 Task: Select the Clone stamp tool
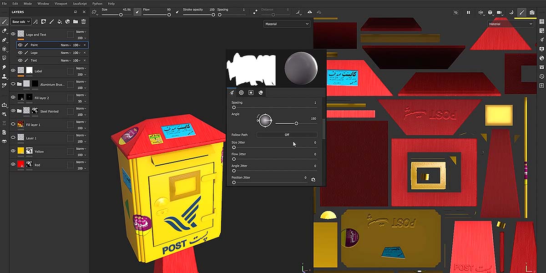5,76
